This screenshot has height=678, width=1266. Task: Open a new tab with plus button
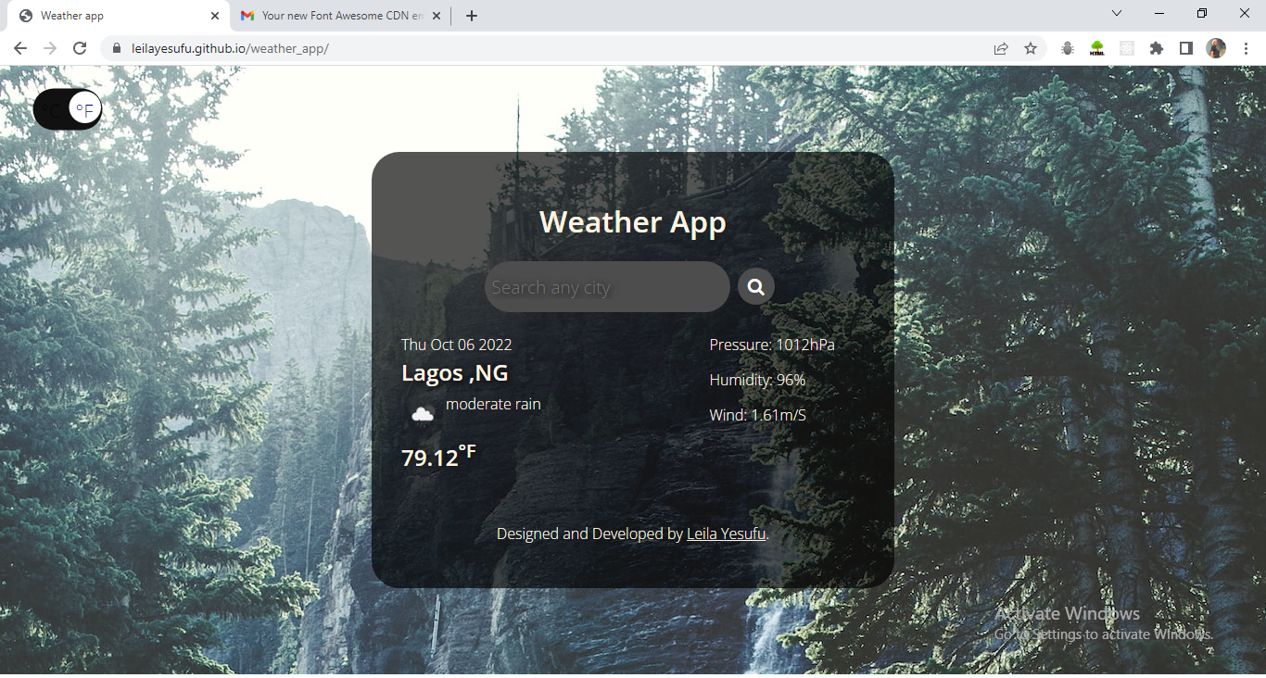(472, 16)
